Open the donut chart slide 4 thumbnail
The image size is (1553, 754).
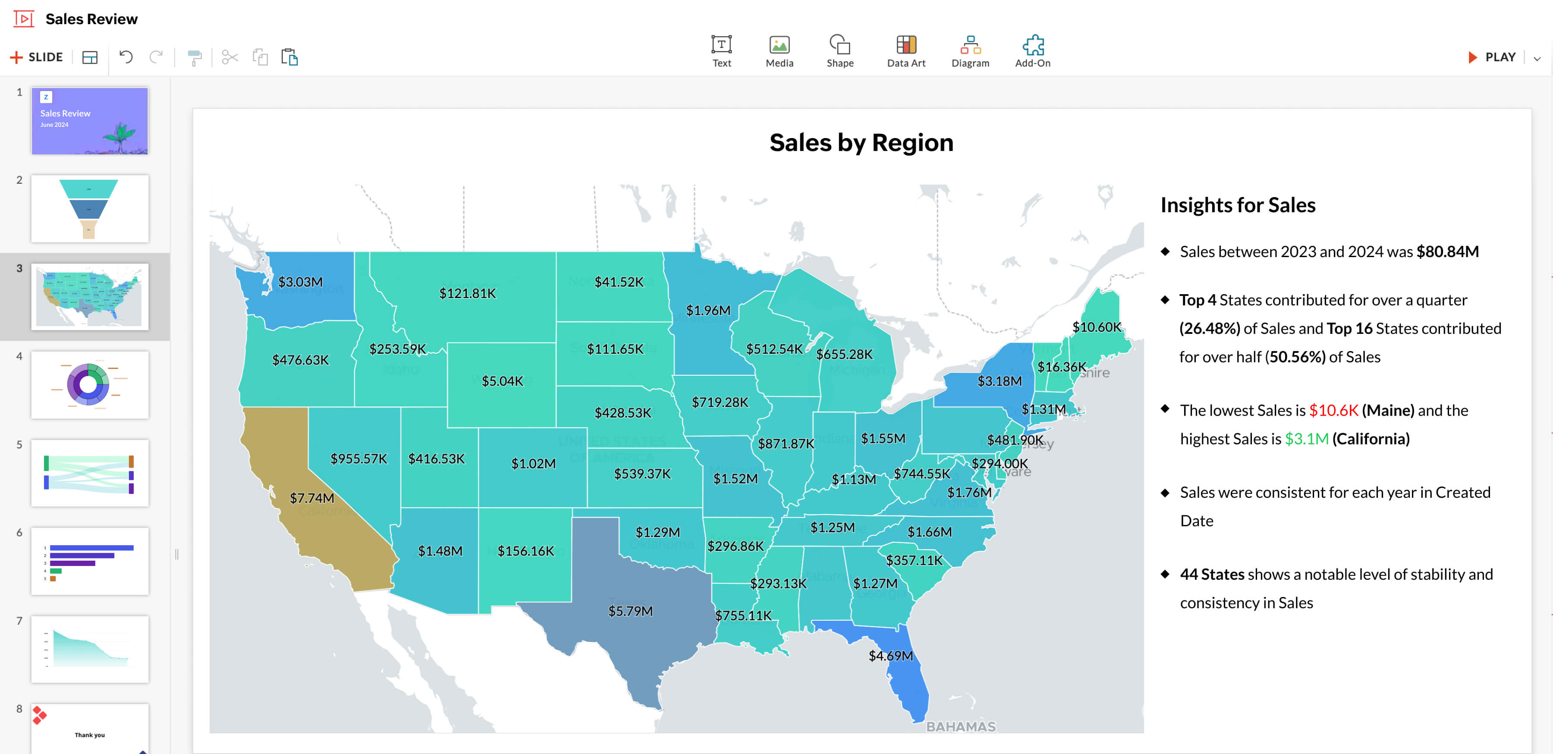[x=90, y=384]
